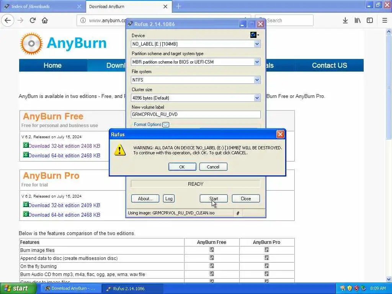Screen dimensions: 392x294
Task: Click the page vertical scrollbar up arrow
Action: coord(389,31)
